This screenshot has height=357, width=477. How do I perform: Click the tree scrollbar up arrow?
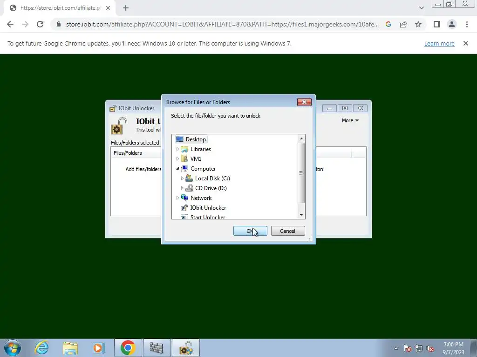[301, 139]
